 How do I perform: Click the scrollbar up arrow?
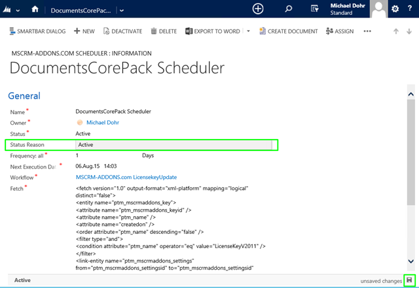(410, 94)
